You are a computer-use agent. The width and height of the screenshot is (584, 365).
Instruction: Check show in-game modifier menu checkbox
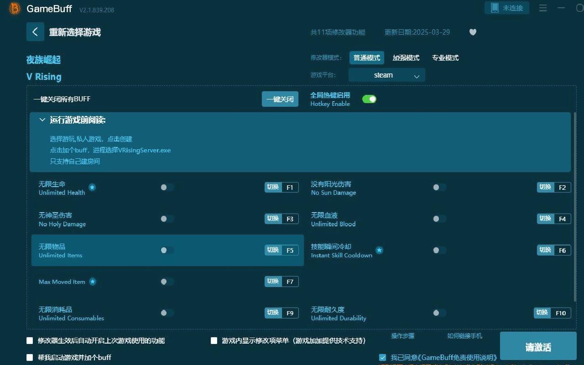coord(214,340)
